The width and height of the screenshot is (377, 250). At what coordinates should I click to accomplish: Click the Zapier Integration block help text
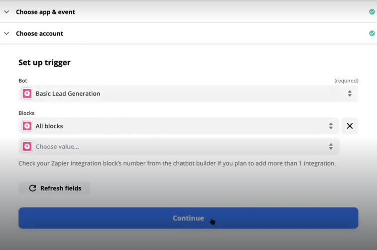(177, 164)
